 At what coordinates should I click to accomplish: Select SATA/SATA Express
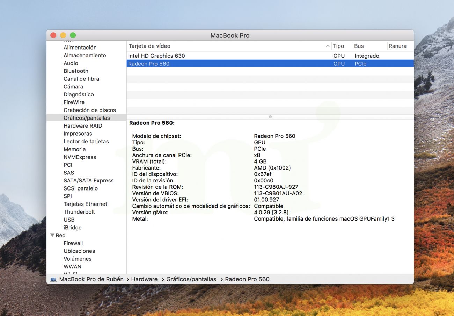(x=89, y=181)
